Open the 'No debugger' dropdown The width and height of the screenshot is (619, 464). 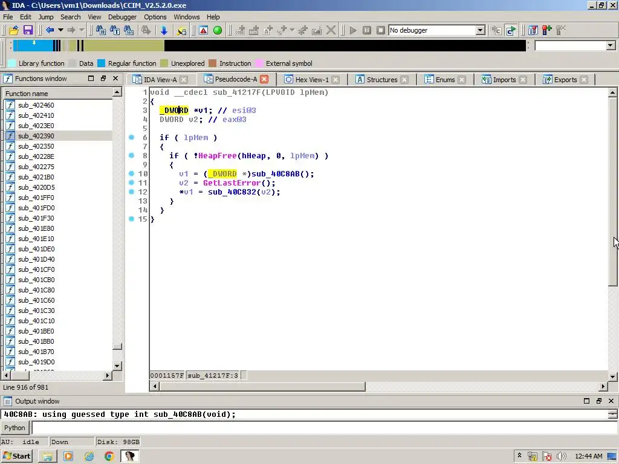[480, 30]
